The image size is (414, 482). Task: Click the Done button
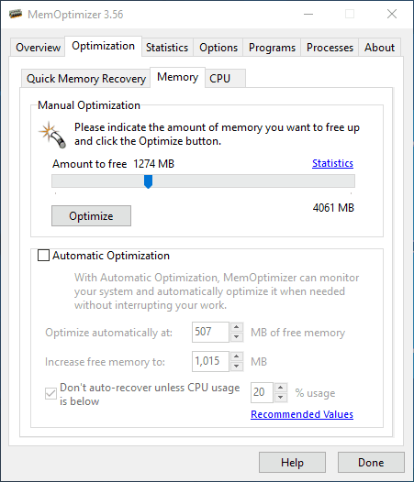click(371, 463)
